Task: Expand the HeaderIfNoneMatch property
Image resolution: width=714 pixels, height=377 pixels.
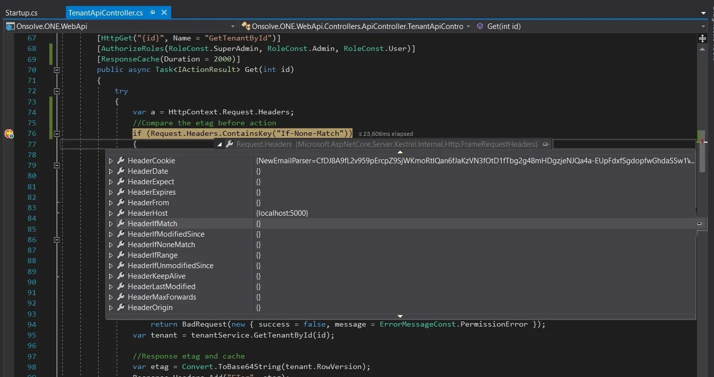Action: click(111, 245)
